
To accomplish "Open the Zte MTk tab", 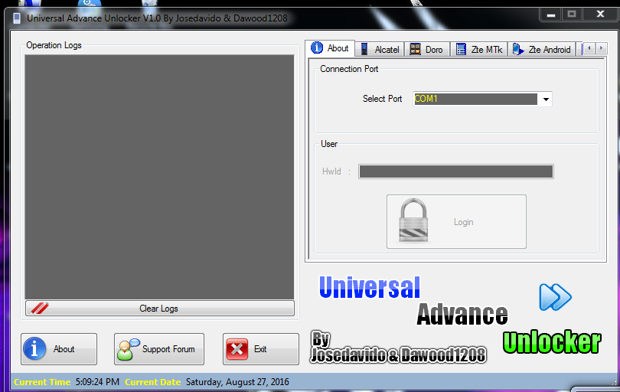I will pos(479,50).
